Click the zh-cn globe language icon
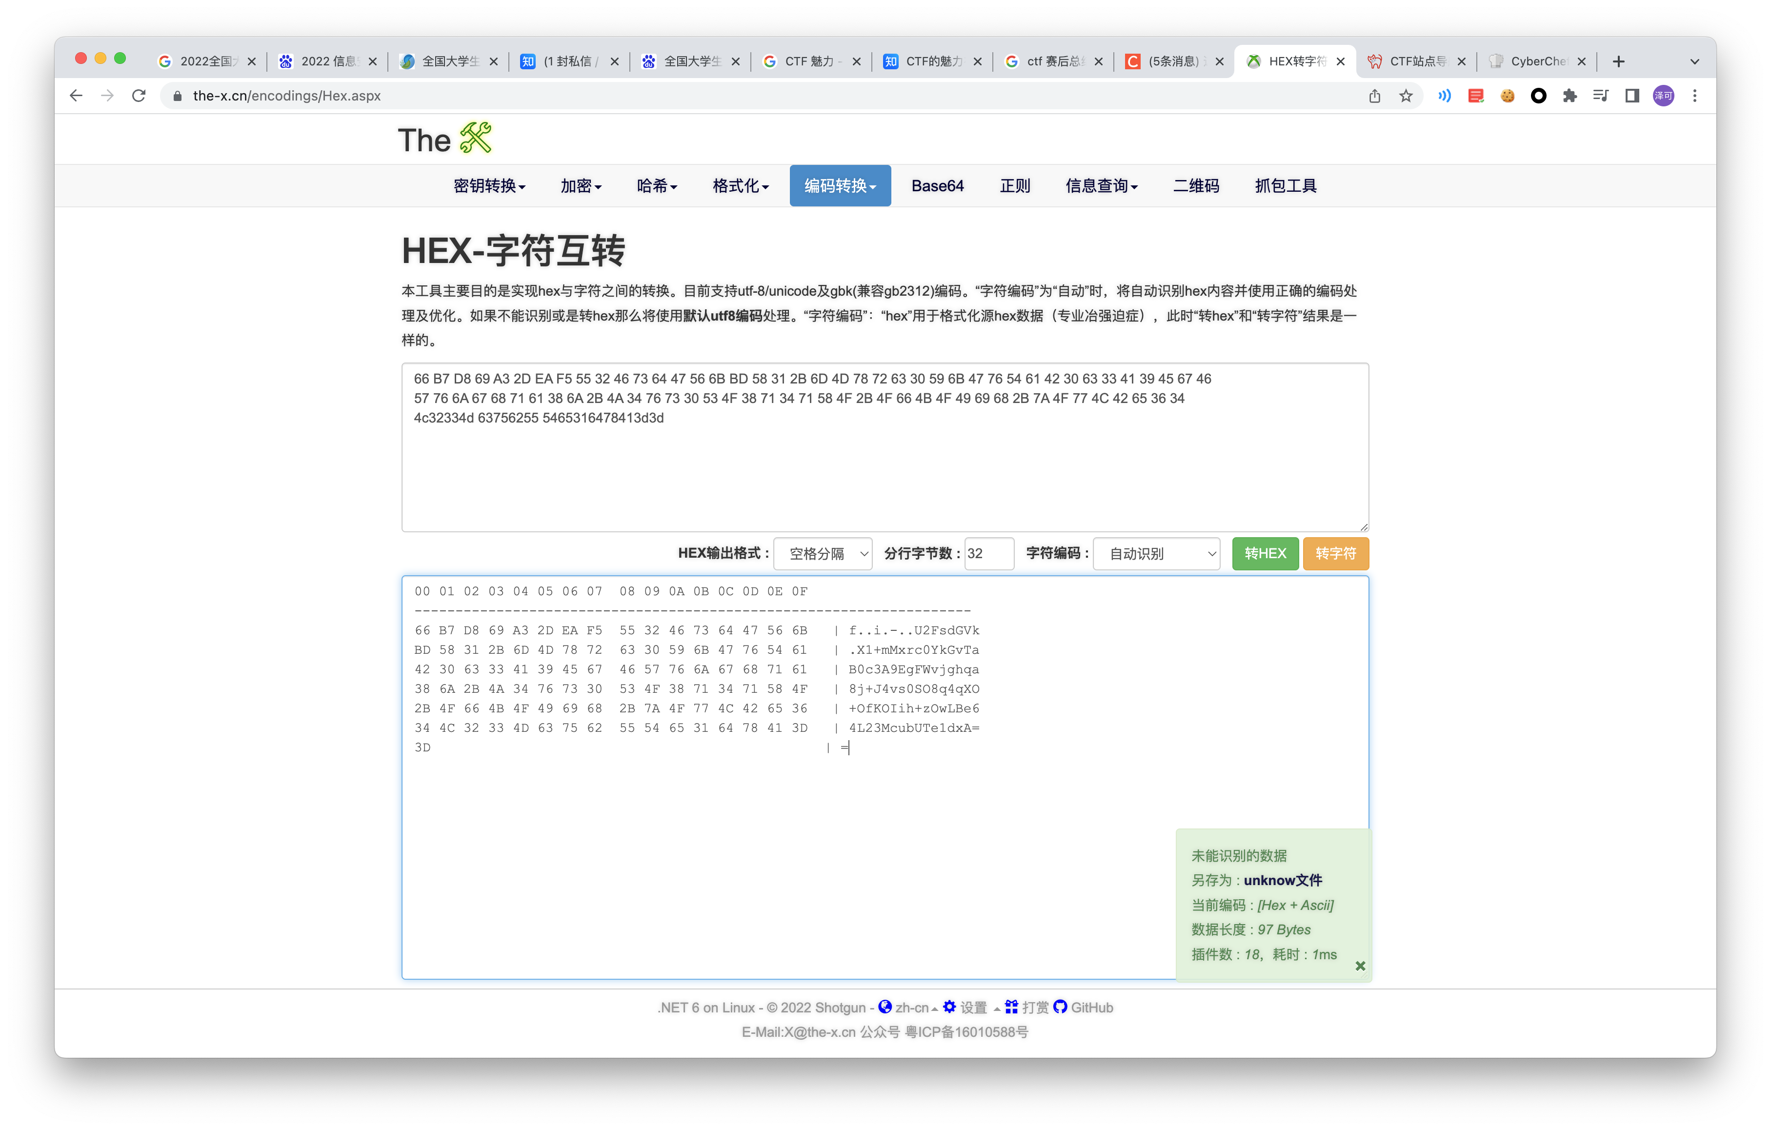This screenshot has width=1771, height=1130. point(885,1007)
